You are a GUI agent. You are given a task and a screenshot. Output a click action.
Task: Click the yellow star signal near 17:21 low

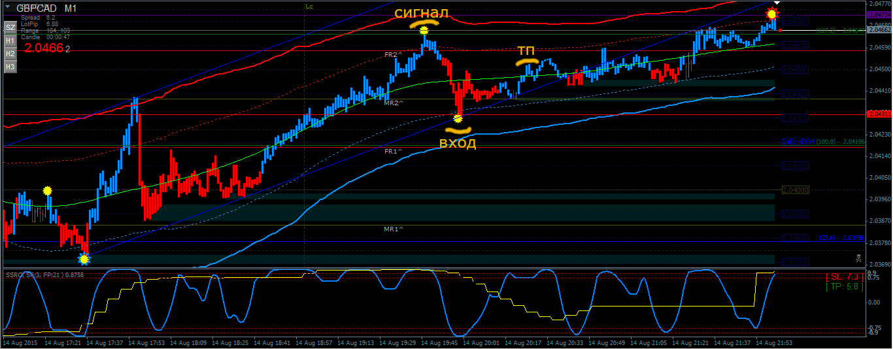coord(84,259)
